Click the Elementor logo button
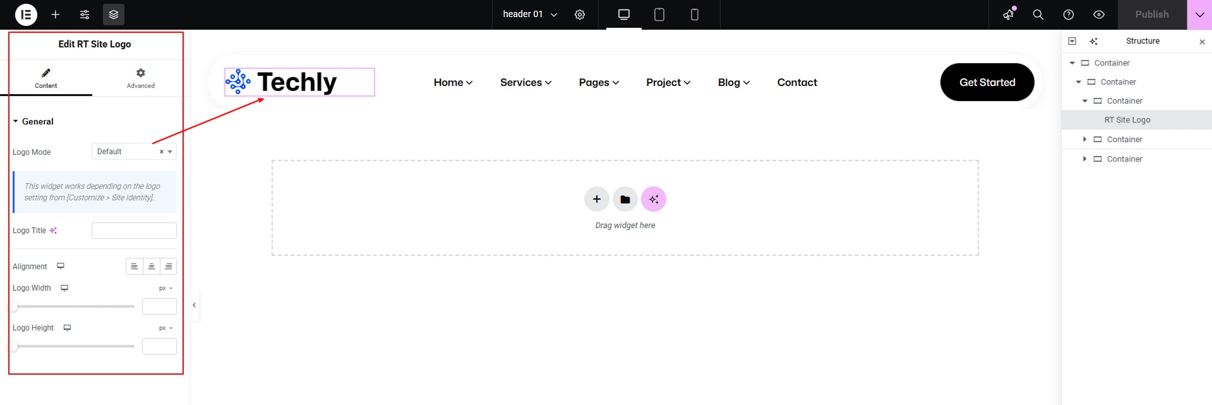1212x405 pixels. click(x=26, y=15)
